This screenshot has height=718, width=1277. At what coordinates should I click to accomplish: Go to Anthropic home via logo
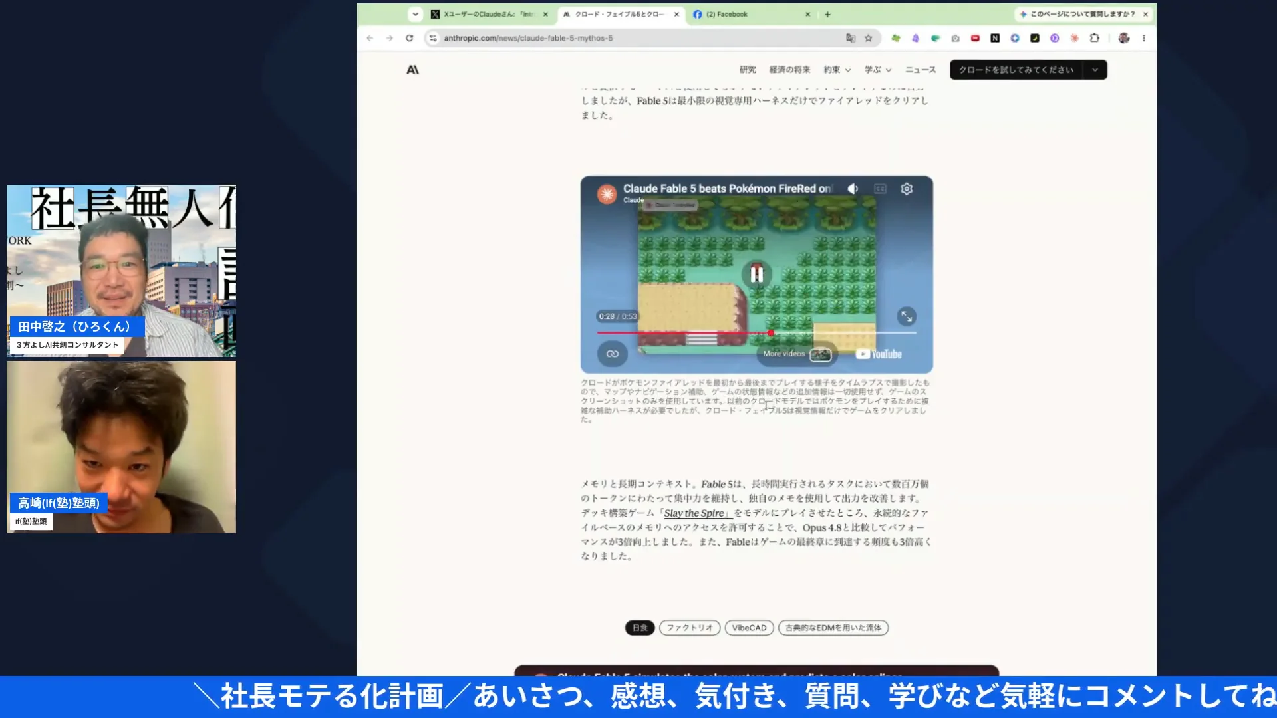412,70
